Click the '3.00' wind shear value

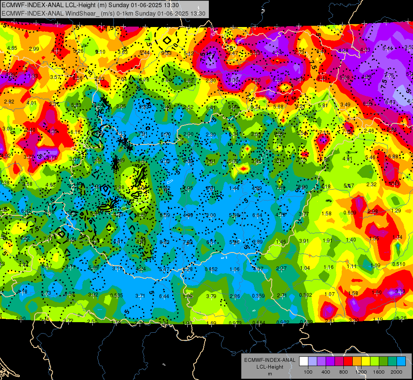(x=211, y=215)
